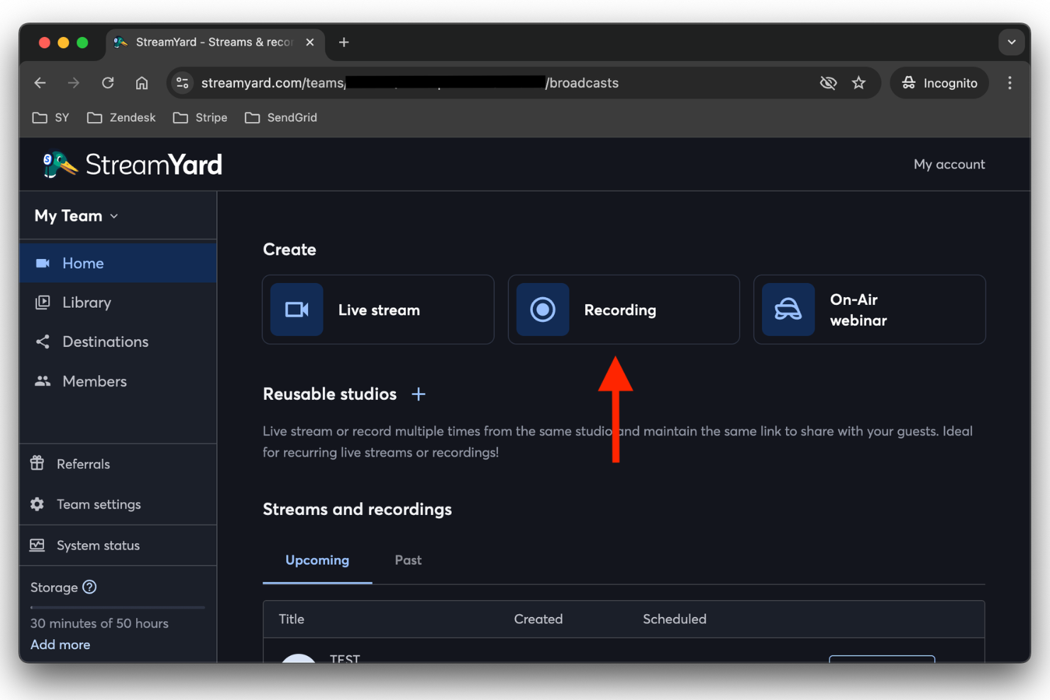Click the Created column header
The height and width of the screenshot is (700, 1050).
538,619
